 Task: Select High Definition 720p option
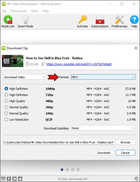(6, 95)
